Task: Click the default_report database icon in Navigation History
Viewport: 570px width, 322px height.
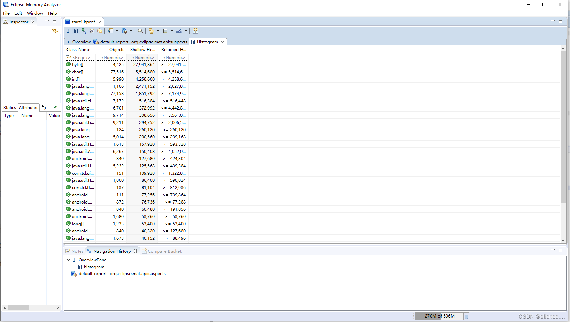Action: click(x=74, y=274)
